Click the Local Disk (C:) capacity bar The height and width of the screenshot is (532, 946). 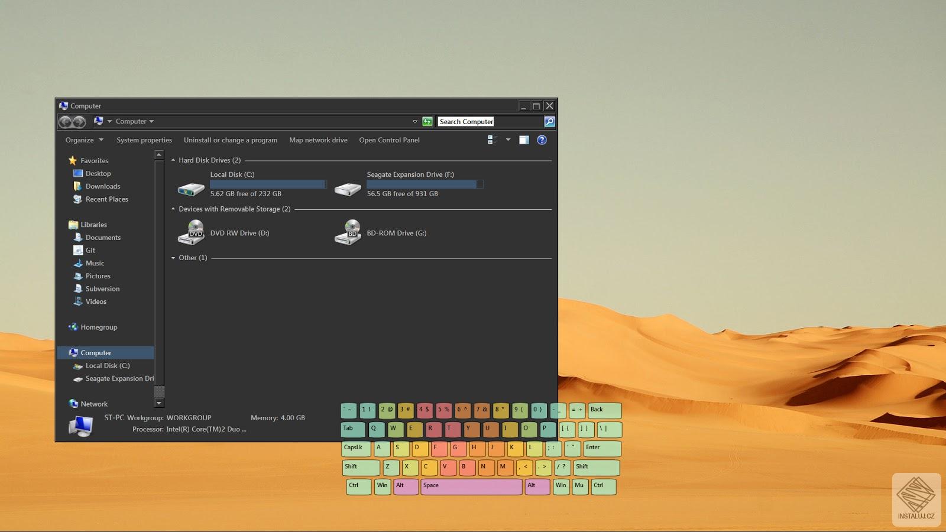(268, 184)
